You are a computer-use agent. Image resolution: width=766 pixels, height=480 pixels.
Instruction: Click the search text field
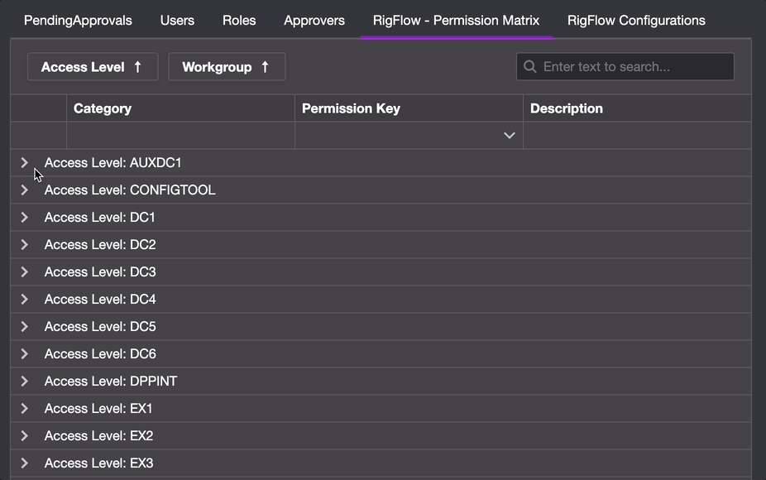(629, 66)
